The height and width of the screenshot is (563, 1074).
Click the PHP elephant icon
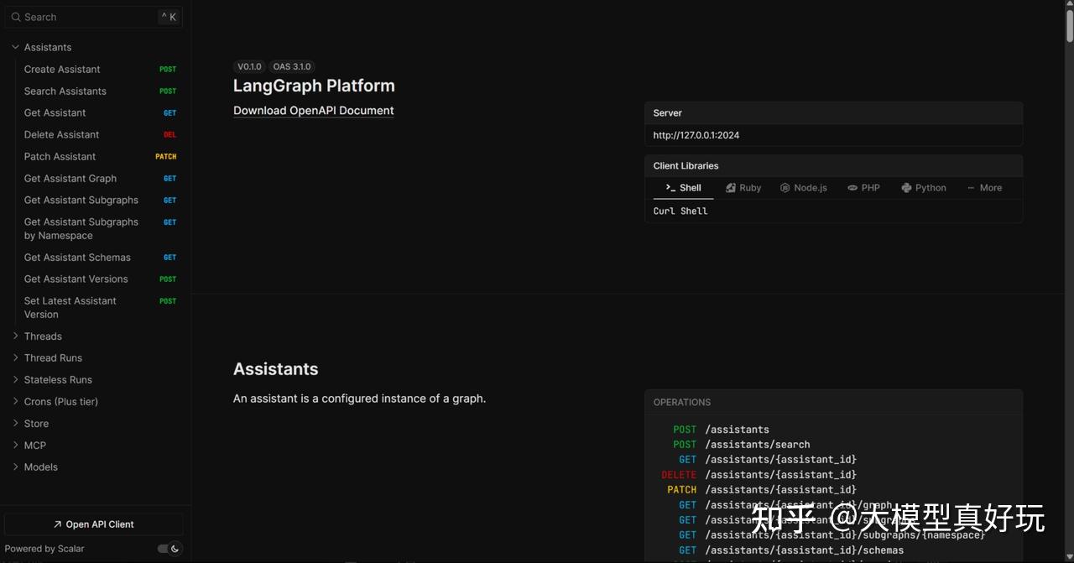(x=852, y=188)
